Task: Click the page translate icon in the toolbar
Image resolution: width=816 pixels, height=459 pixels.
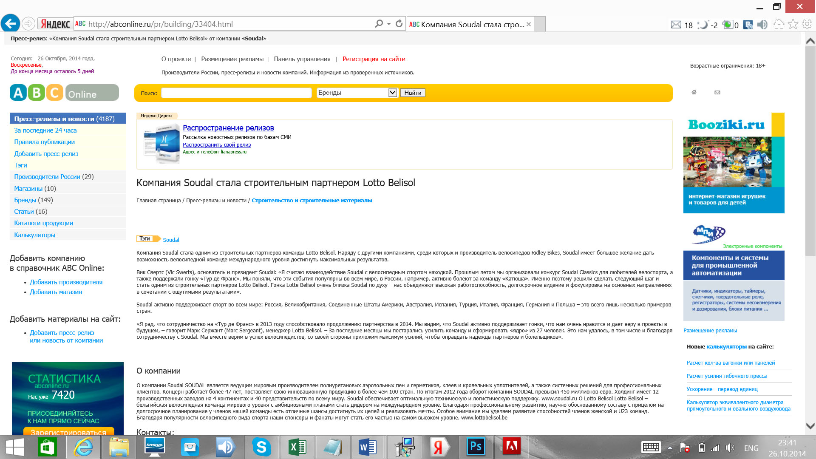Action: (x=748, y=25)
